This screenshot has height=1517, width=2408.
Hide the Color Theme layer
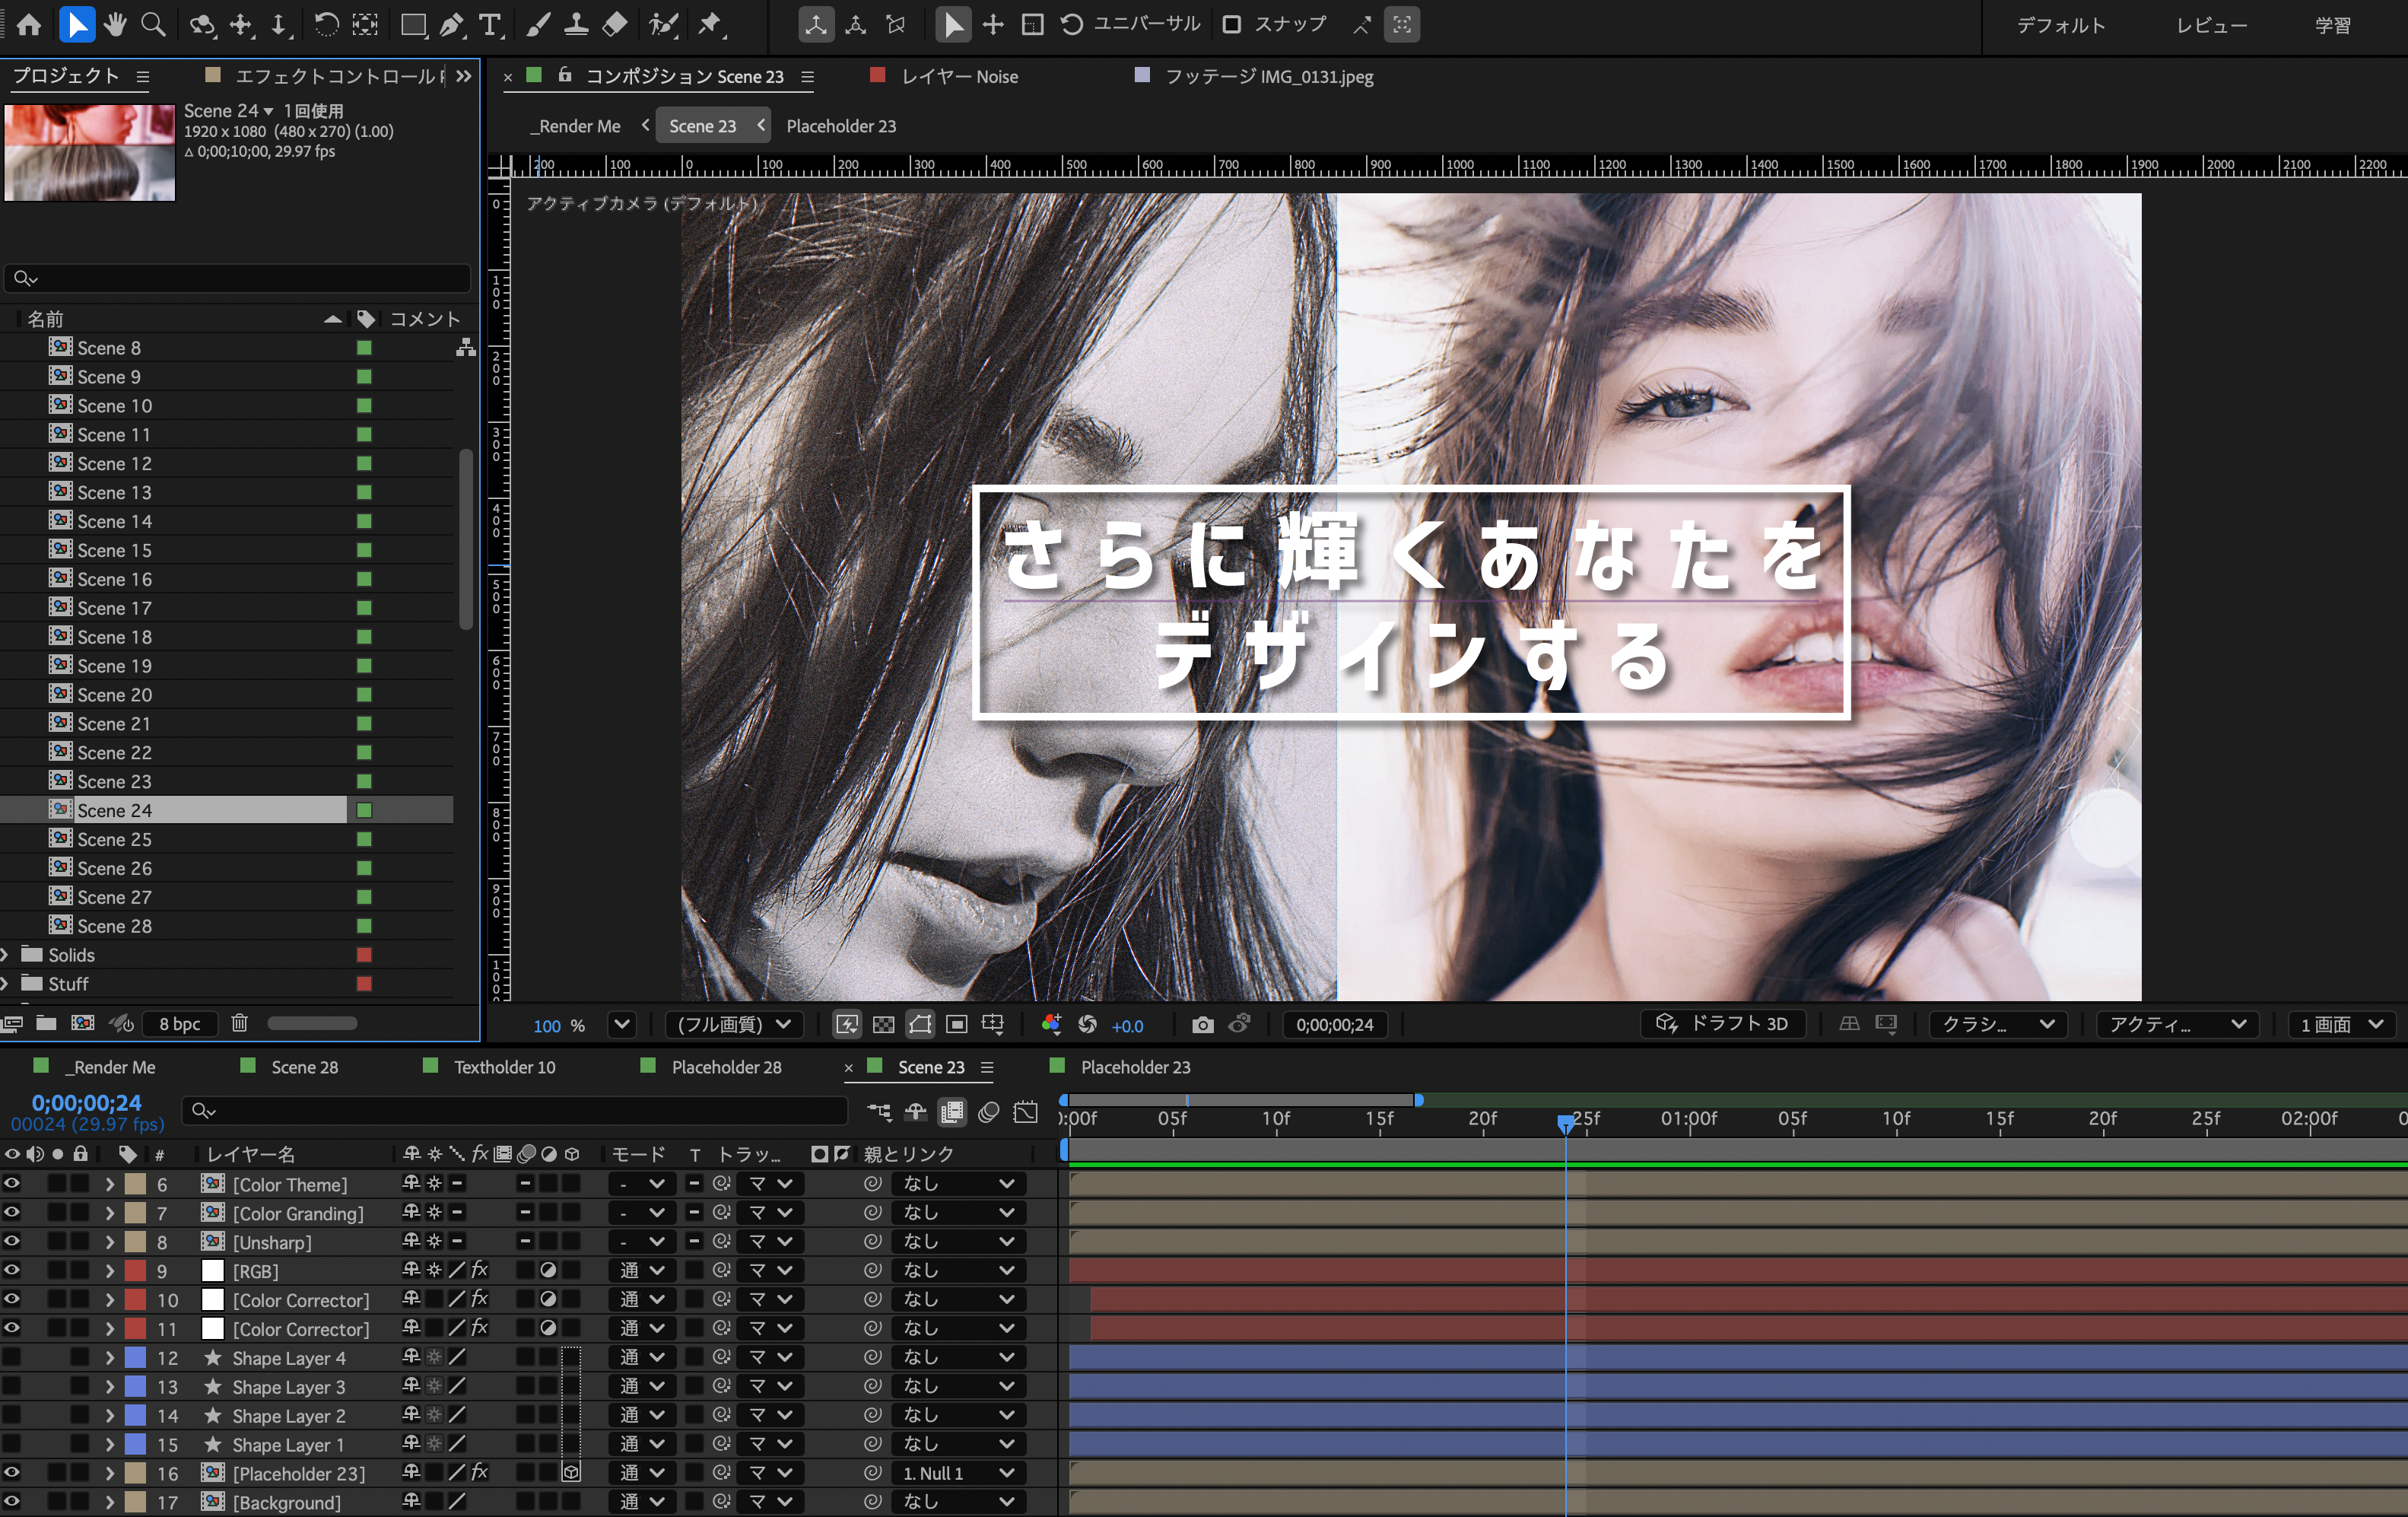[13, 1184]
